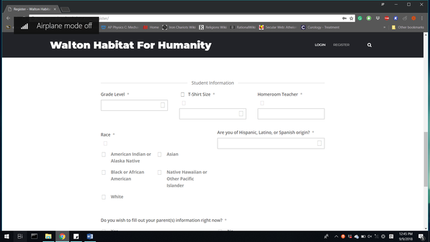The height and width of the screenshot is (242, 430).
Task: Click the muted volume icon in system tray
Action: [x=370, y=237]
